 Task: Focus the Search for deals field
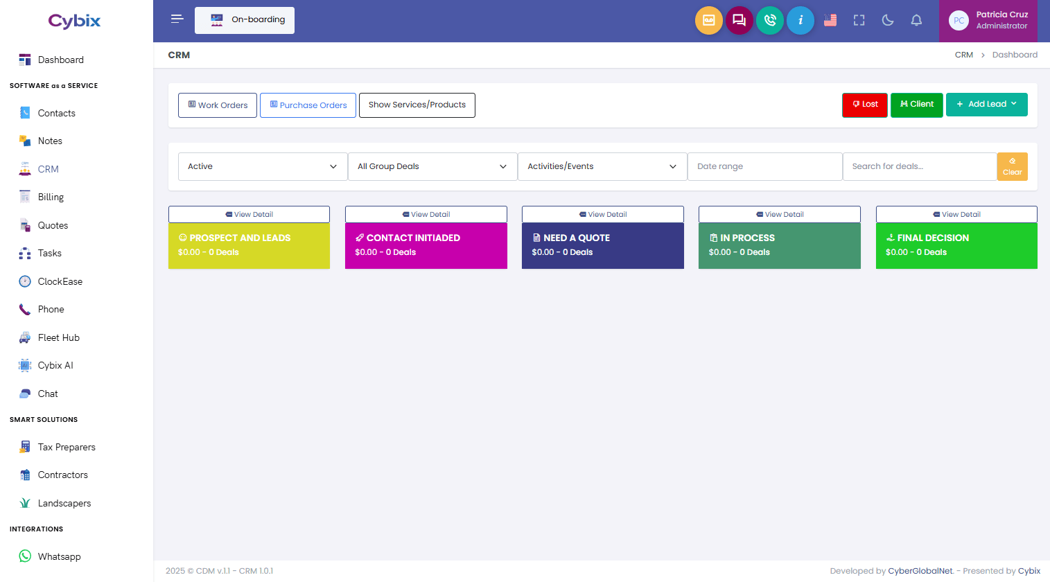[920, 166]
